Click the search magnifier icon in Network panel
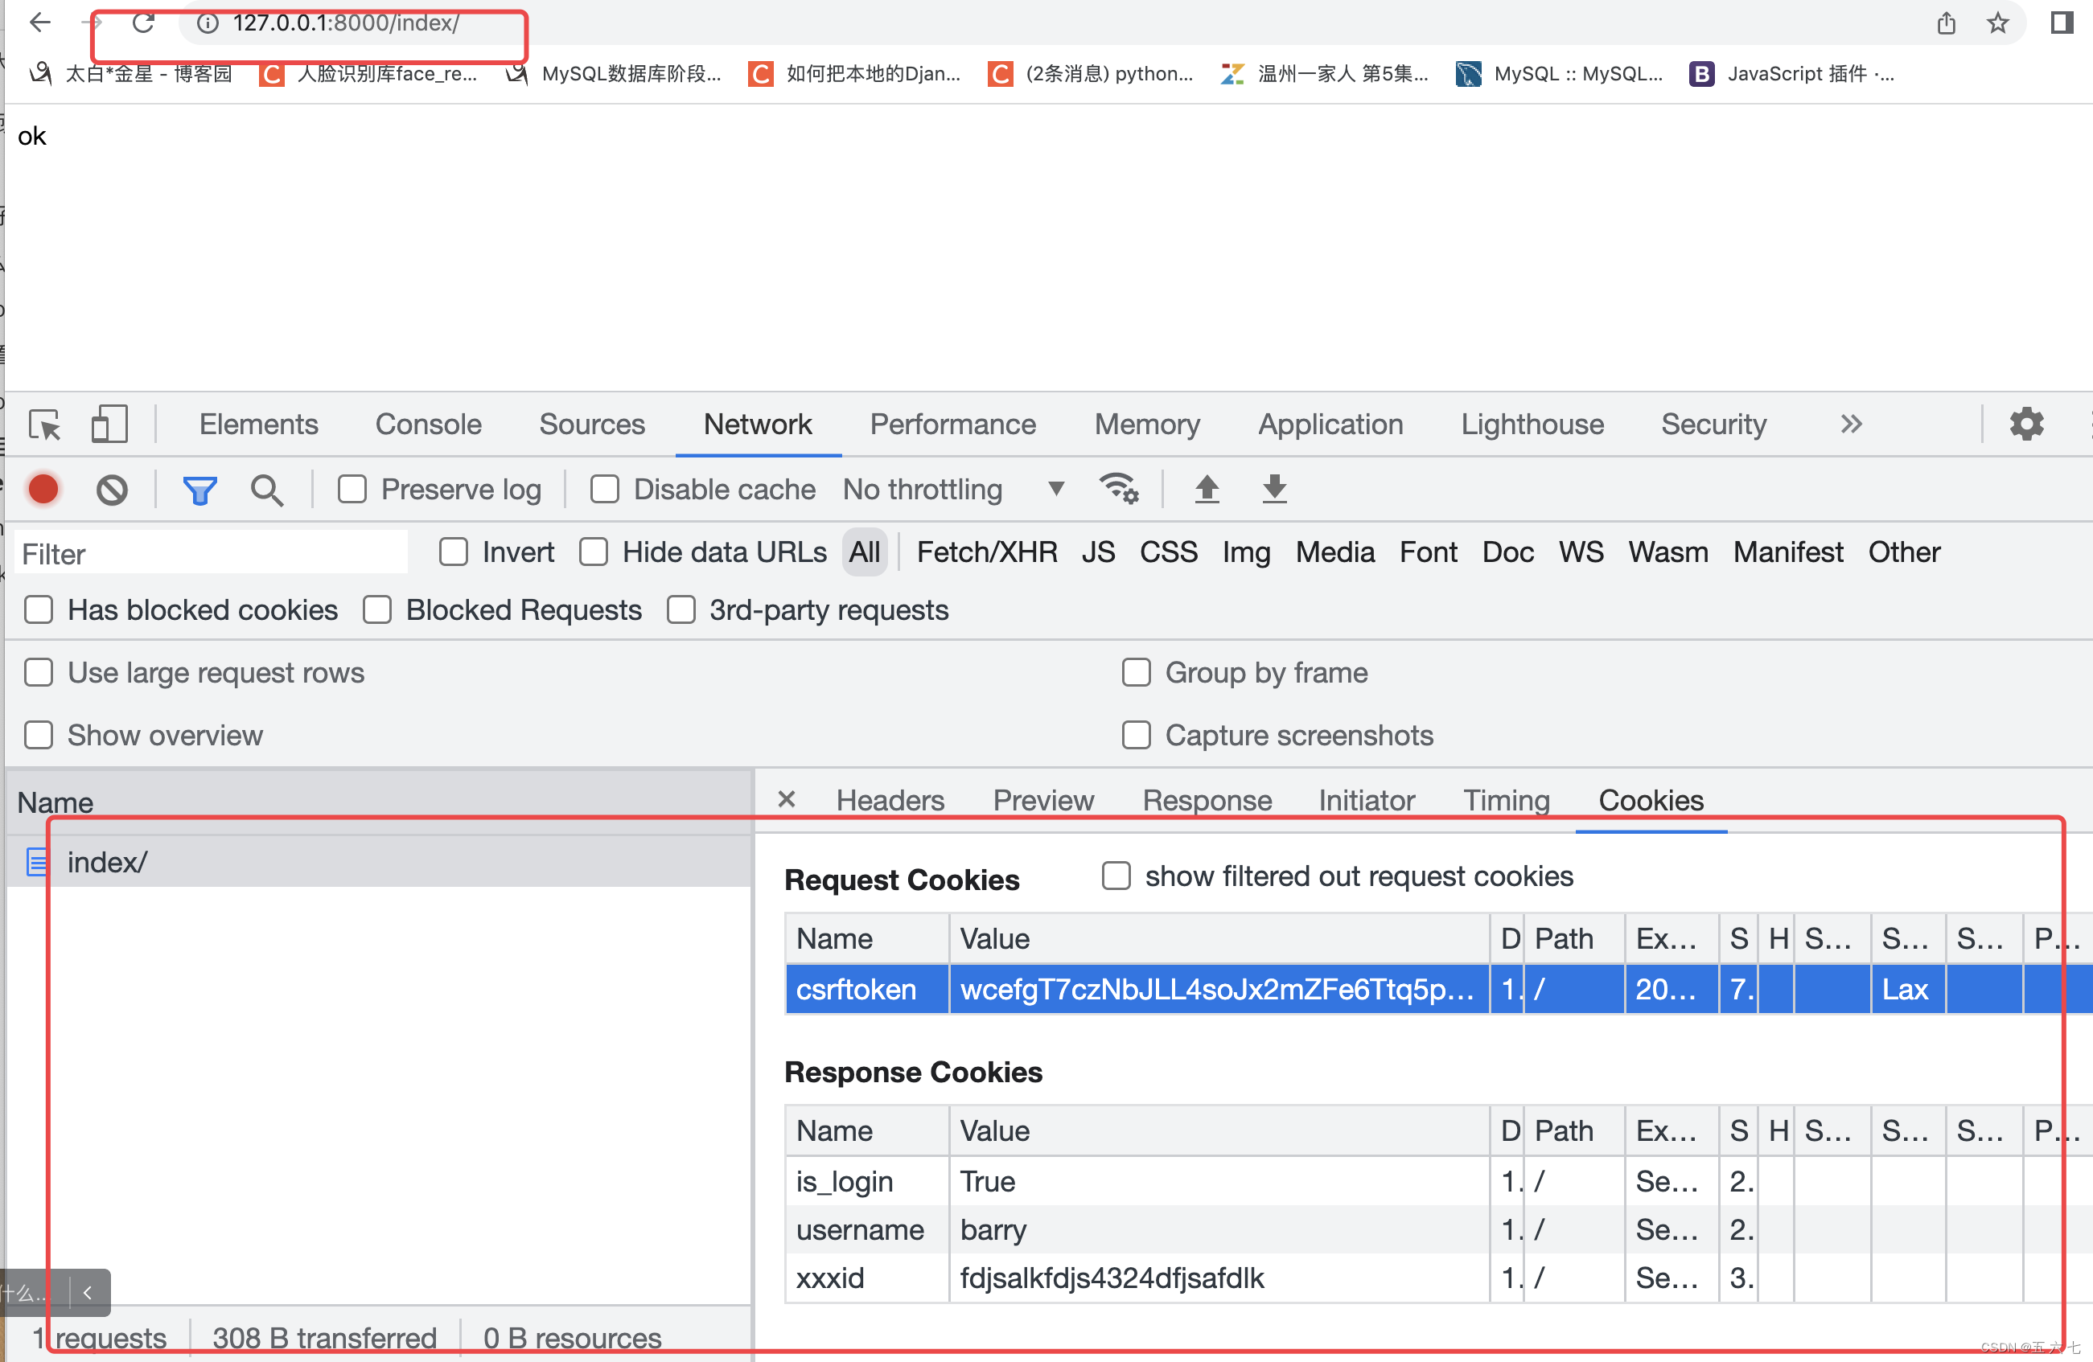2093x1362 pixels. (265, 488)
